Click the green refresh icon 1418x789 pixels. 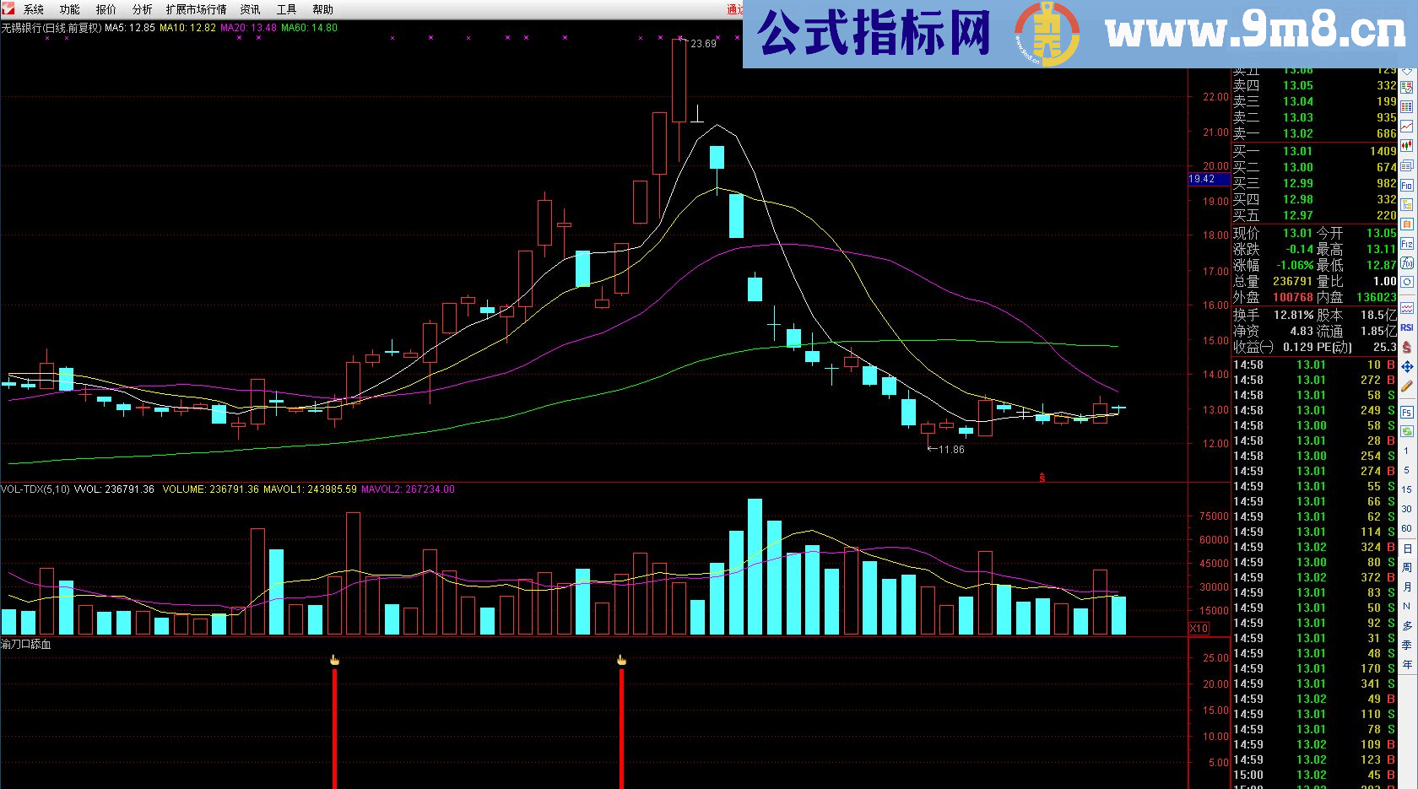tap(1407, 431)
